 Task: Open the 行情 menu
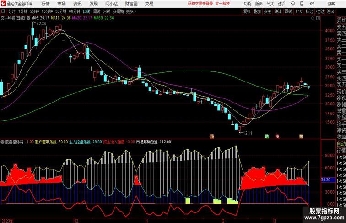click(45, 4)
